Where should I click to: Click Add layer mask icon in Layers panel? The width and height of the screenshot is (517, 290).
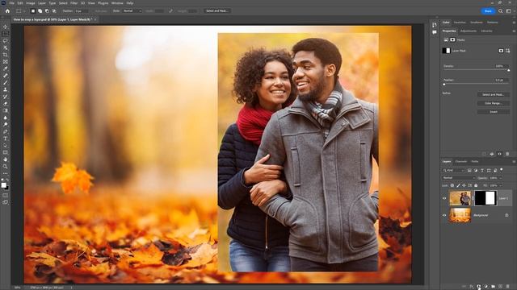478,287
